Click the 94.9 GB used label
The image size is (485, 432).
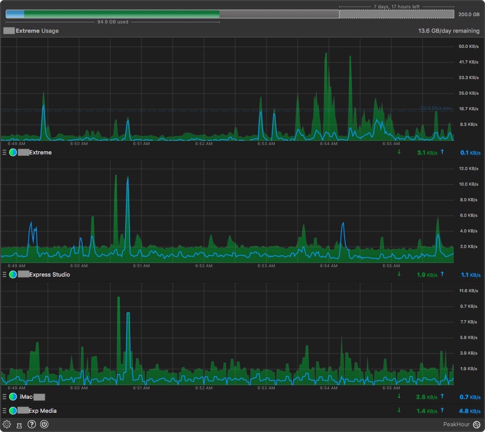112,22
